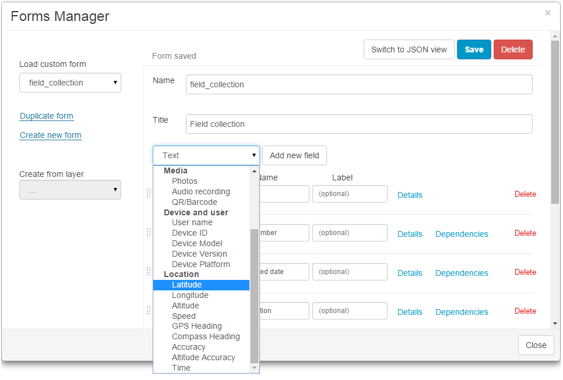Viewport: 563px width, 380px height.
Task: Click Add new field button
Action: [x=294, y=155]
